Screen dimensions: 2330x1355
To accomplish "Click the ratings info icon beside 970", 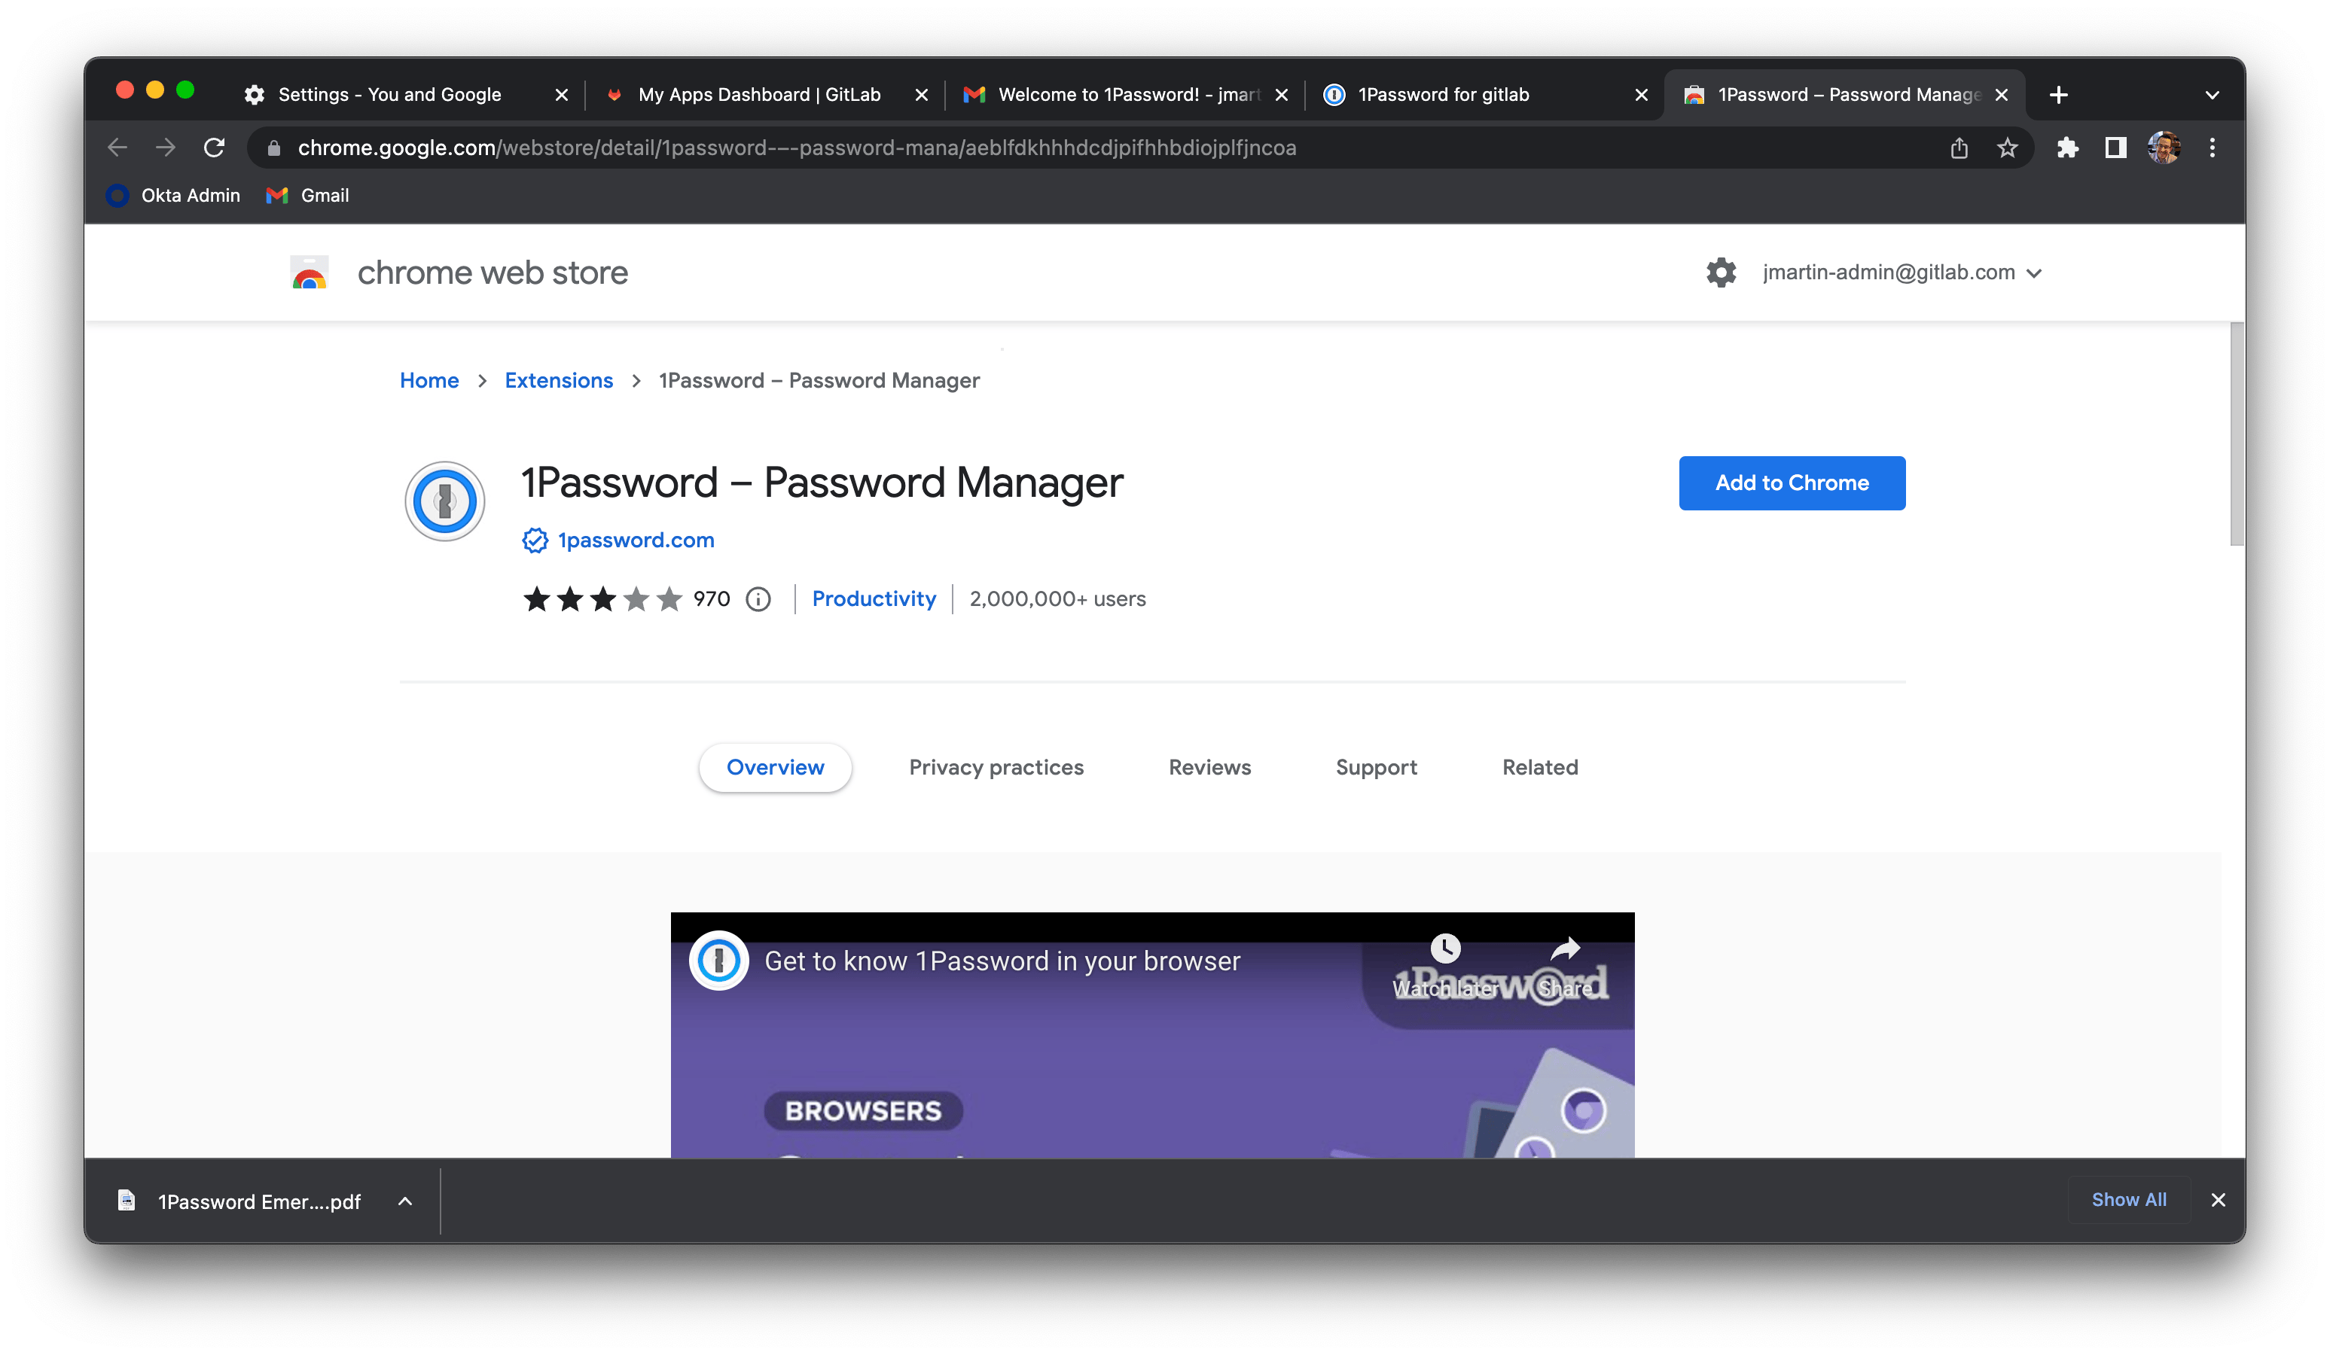I will click(758, 599).
